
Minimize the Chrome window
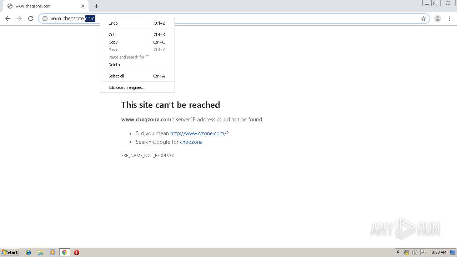tap(427, 3)
